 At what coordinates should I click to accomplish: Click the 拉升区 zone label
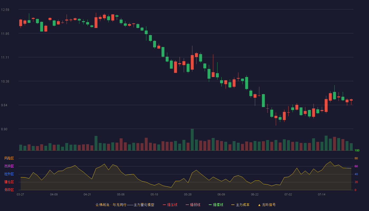click(9, 174)
